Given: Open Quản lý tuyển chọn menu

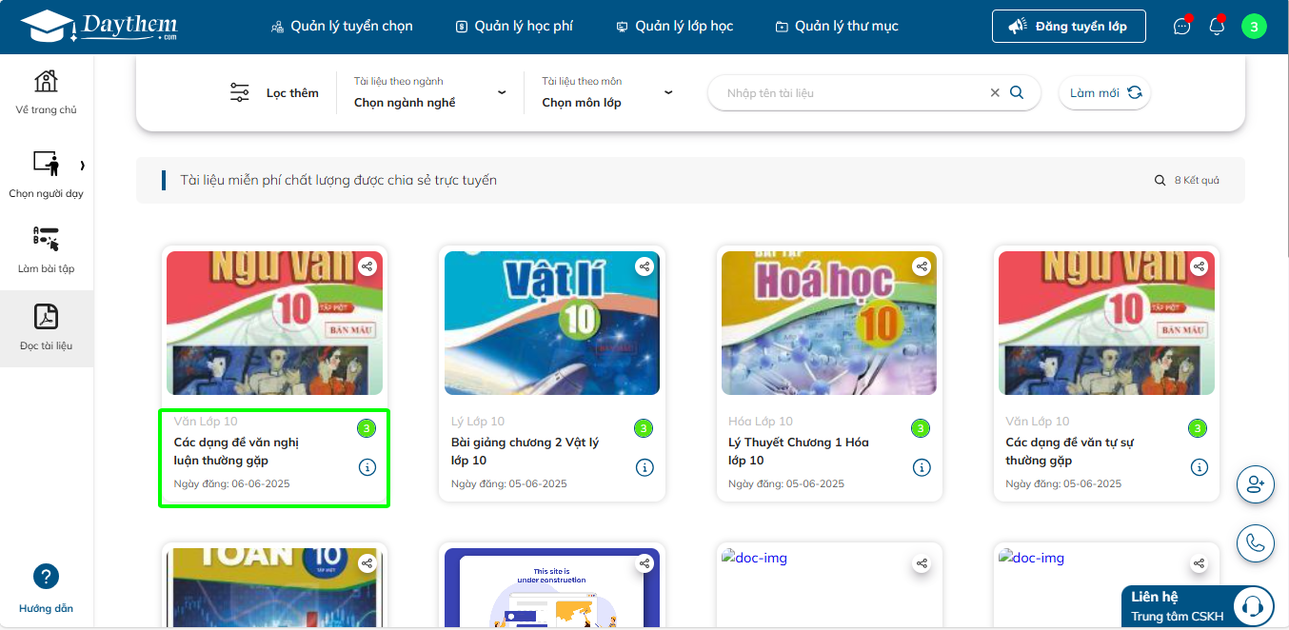Looking at the screenshot, I should [342, 27].
